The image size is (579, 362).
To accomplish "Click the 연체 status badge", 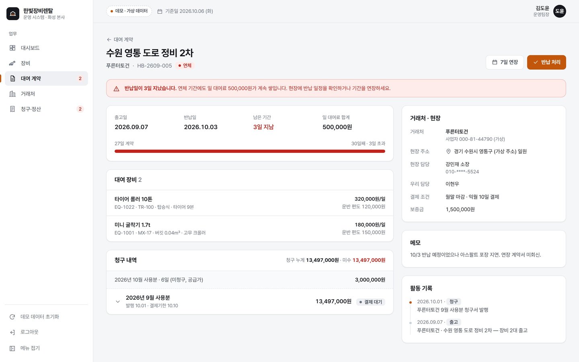I will 185,66.
